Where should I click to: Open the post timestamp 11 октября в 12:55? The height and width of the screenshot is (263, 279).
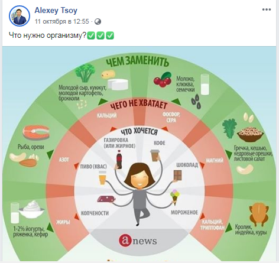click(x=62, y=21)
